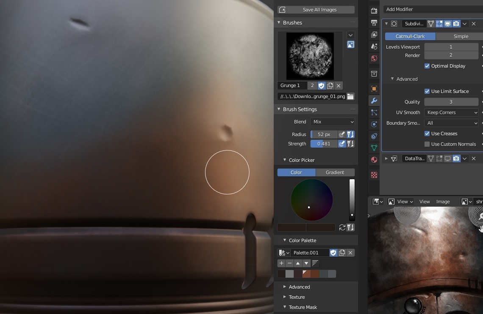
Task: Open the Object Constraints properties icon
Action: pyautogui.click(x=374, y=136)
